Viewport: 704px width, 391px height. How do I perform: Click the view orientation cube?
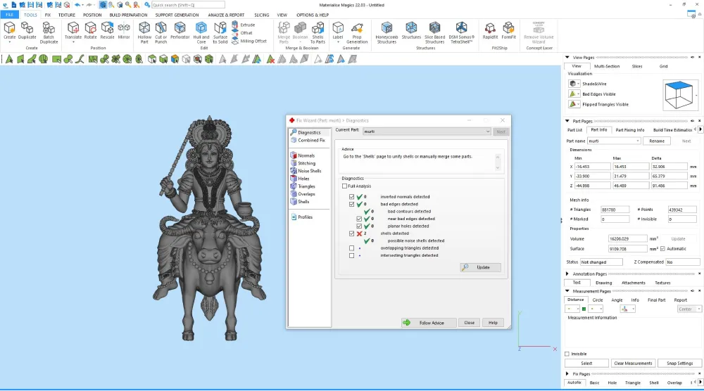click(679, 95)
